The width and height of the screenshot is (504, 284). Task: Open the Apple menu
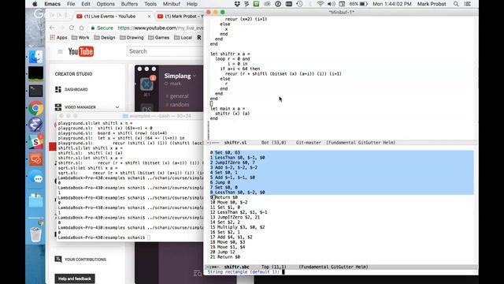pos(35,4)
